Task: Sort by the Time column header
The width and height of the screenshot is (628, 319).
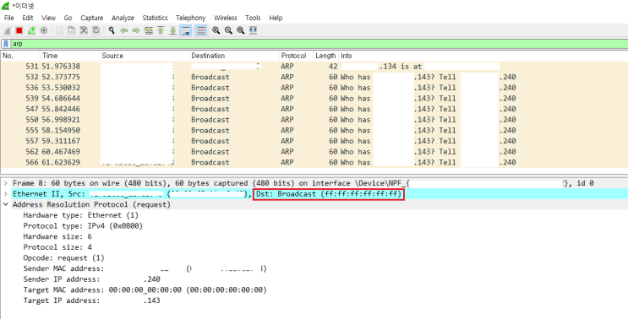Action: (x=69, y=56)
